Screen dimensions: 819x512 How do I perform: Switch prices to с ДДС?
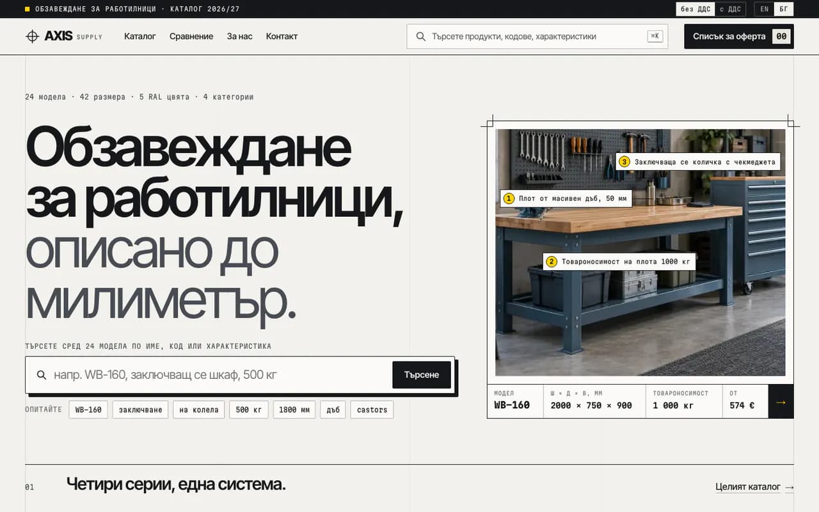(730, 9)
